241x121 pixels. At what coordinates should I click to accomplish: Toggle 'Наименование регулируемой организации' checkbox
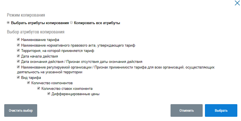18,67
